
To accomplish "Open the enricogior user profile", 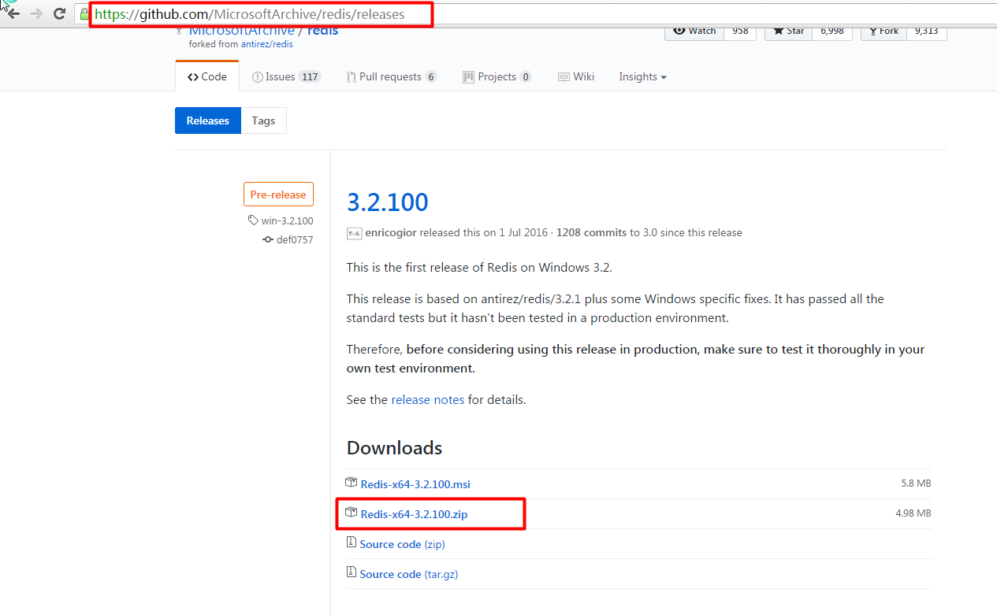I will [391, 232].
